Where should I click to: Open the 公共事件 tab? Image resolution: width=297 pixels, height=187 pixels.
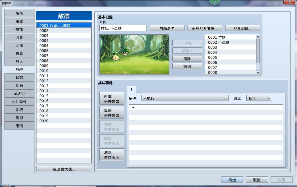pos(19,102)
